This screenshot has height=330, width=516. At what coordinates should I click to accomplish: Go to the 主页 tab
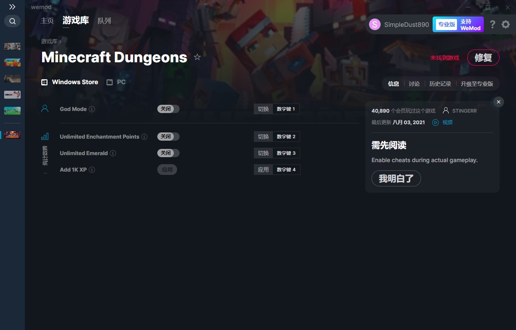pyautogui.click(x=47, y=21)
